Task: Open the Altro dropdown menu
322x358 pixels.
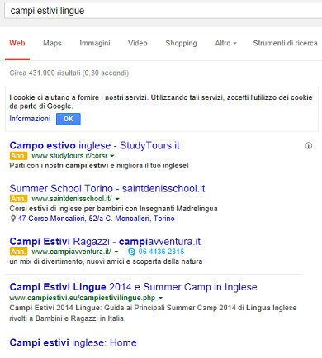Action: 225,43
